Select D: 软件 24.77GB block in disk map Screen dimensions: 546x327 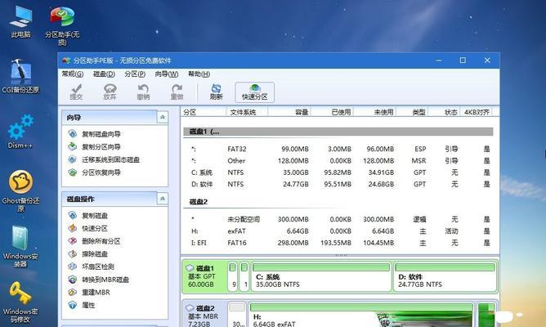pos(445,276)
